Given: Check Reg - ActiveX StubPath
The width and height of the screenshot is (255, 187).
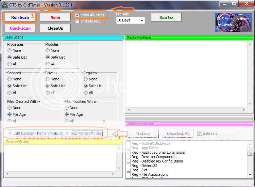Looking at the screenshot, I should tap(129, 143).
